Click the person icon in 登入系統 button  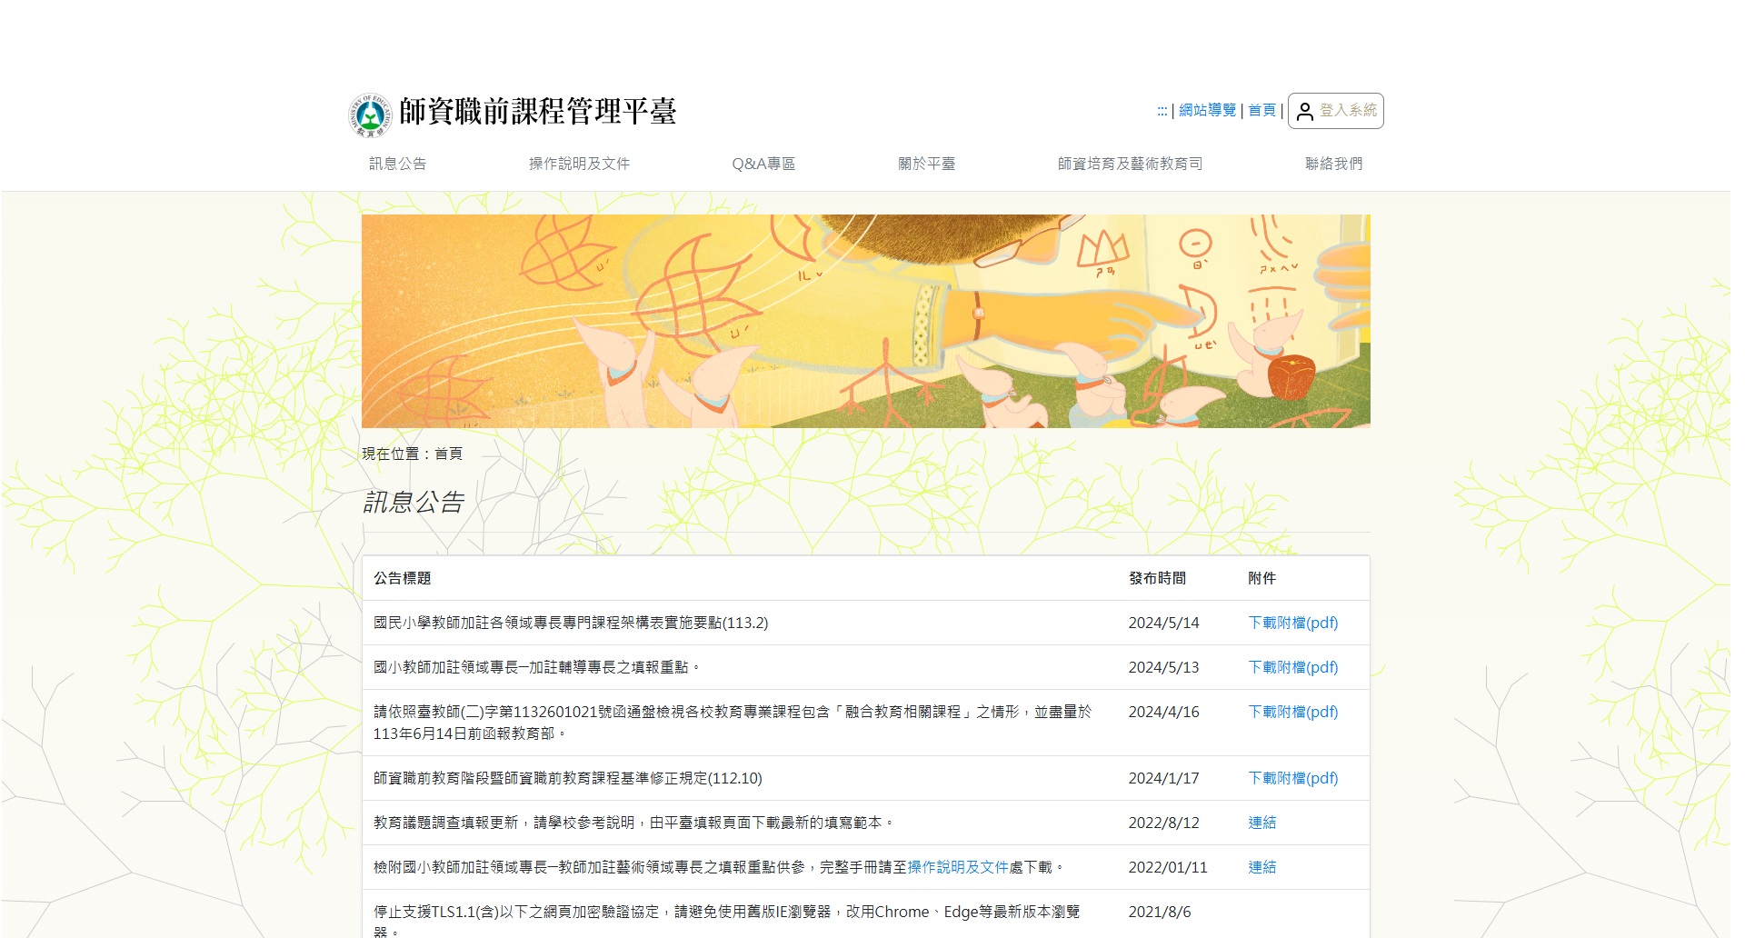click(1305, 111)
